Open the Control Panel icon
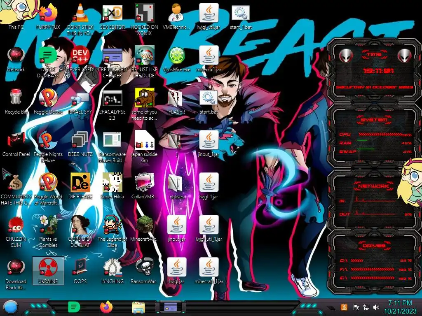 (16, 144)
